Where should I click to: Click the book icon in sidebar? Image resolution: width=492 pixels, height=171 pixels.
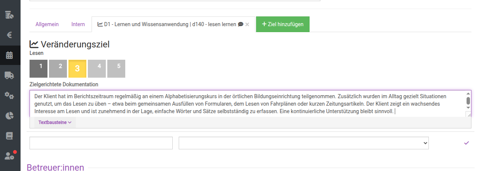pyautogui.click(x=10, y=136)
